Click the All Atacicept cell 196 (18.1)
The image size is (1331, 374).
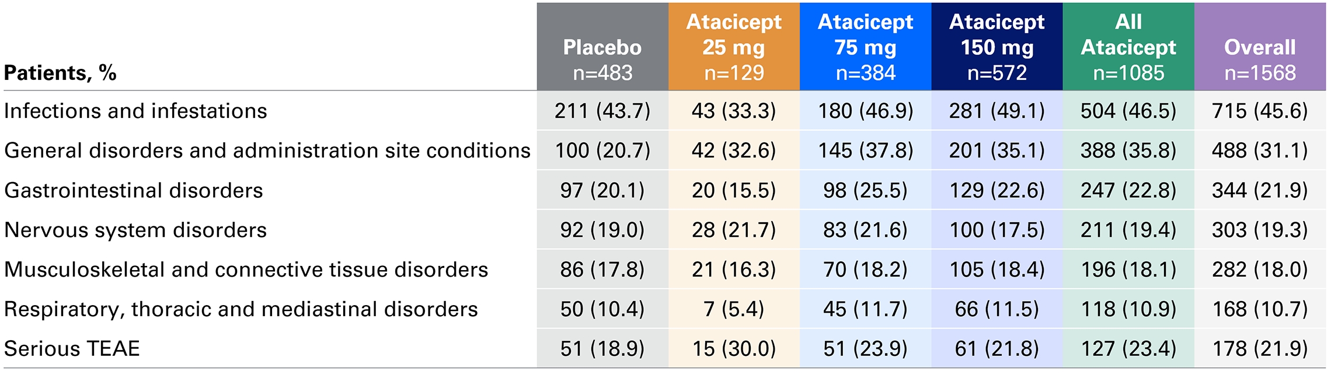pyautogui.click(x=1128, y=270)
